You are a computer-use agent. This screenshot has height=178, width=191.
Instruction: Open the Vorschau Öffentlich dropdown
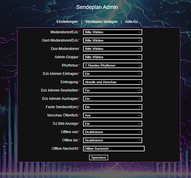point(113,115)
